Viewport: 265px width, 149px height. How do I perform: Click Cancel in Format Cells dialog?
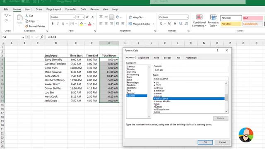[222, 142]
